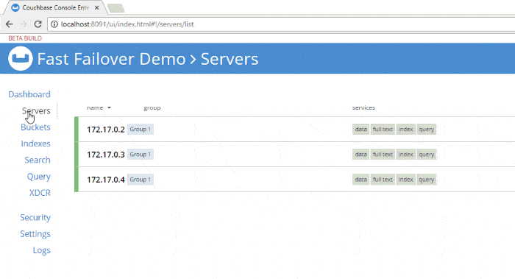The image size is (515, 279).
Task: Click index tag of 172.17.0.4
Action: (405, 180)
